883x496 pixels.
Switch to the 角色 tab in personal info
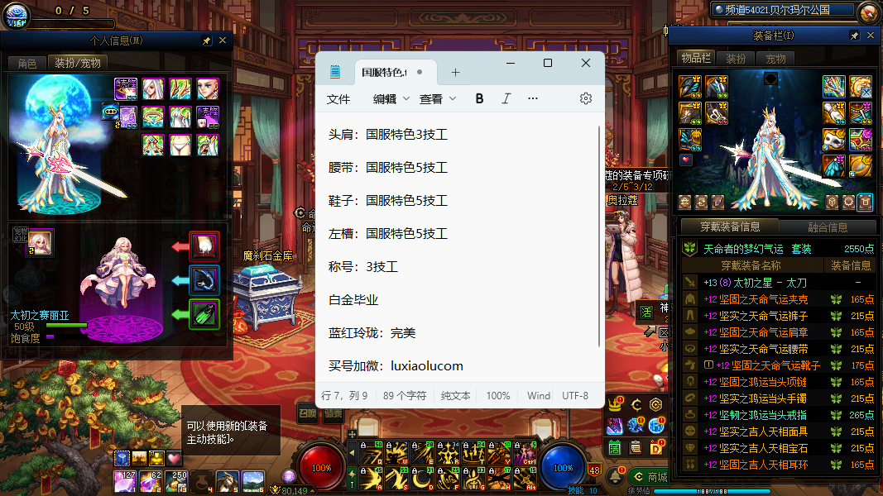(x=27, y=63)
